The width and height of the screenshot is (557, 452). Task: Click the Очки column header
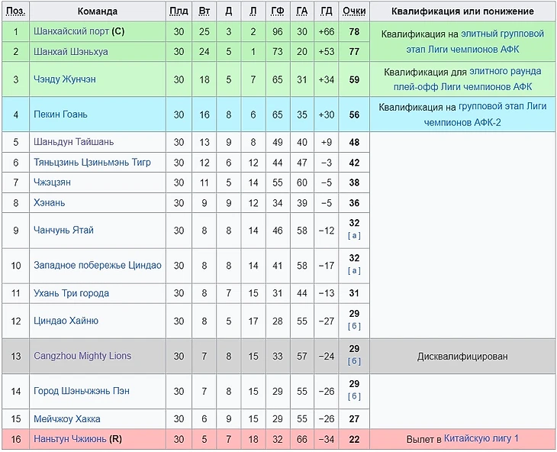(x=354, y=11)
